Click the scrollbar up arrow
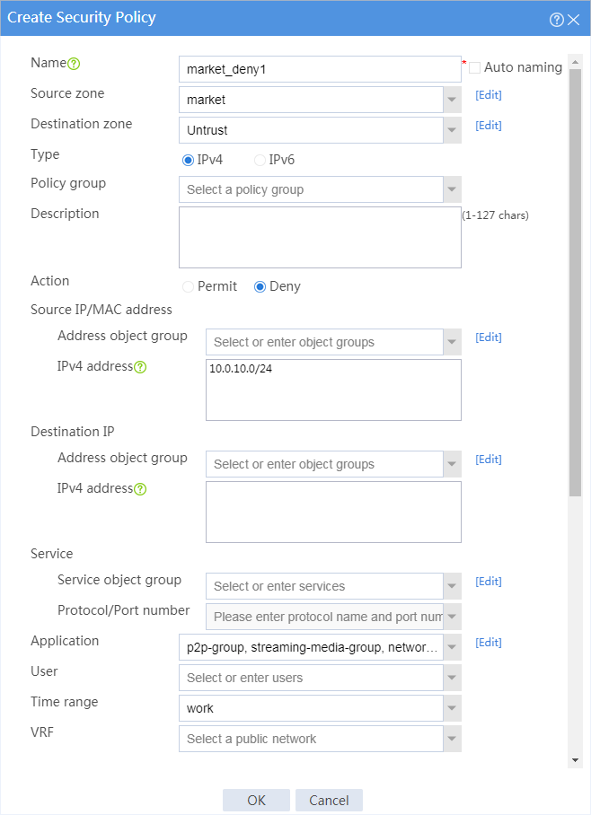The height and width of the screenshot is (815, 591). click(x=575, y=62)
